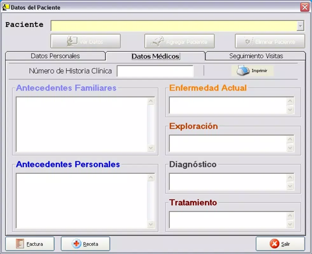Expand the Paciente dropdown arrow
Screen dimensions: 312x254
point(300,26)
